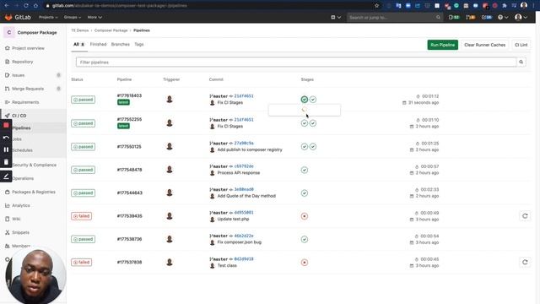Open second stage icon of pipeline #177618403
Viewport: 540px width, 304px height.
coord(313,100)
